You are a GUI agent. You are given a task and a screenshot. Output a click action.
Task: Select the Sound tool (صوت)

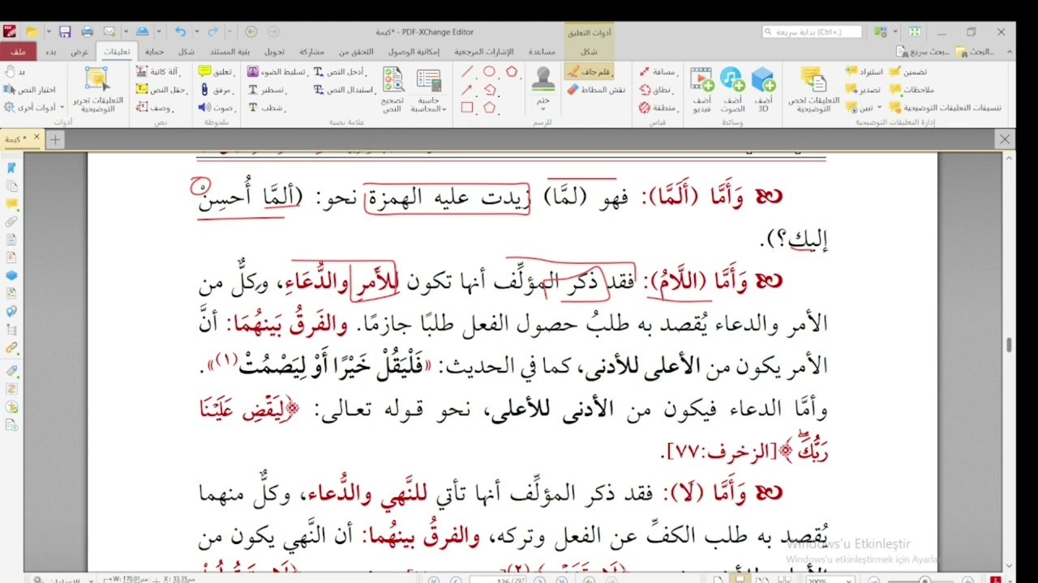coord(216,107)
